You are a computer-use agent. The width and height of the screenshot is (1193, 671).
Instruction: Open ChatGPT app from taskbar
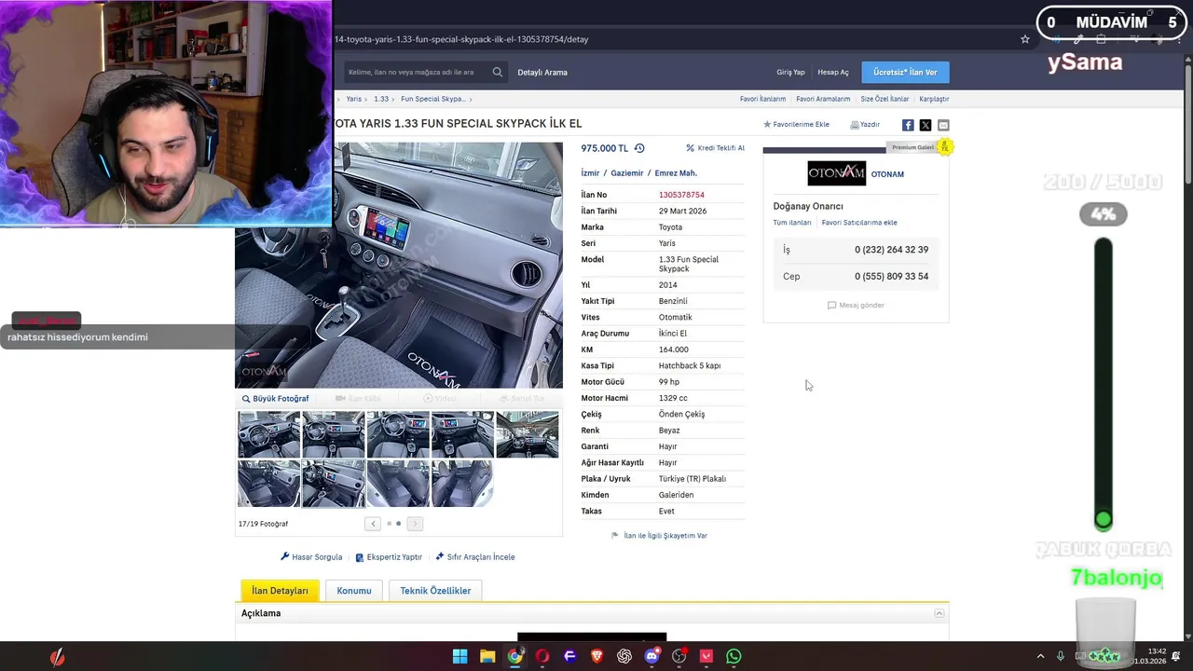coord(624,656)
